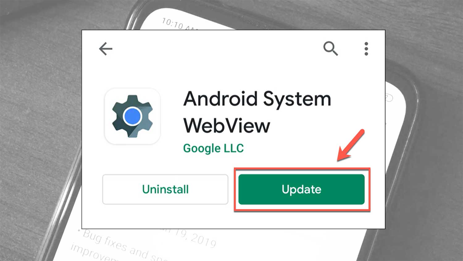This screenshot has height=261, width=463.
Task: Click the red arrow annotation
Action: pos(351,145)
